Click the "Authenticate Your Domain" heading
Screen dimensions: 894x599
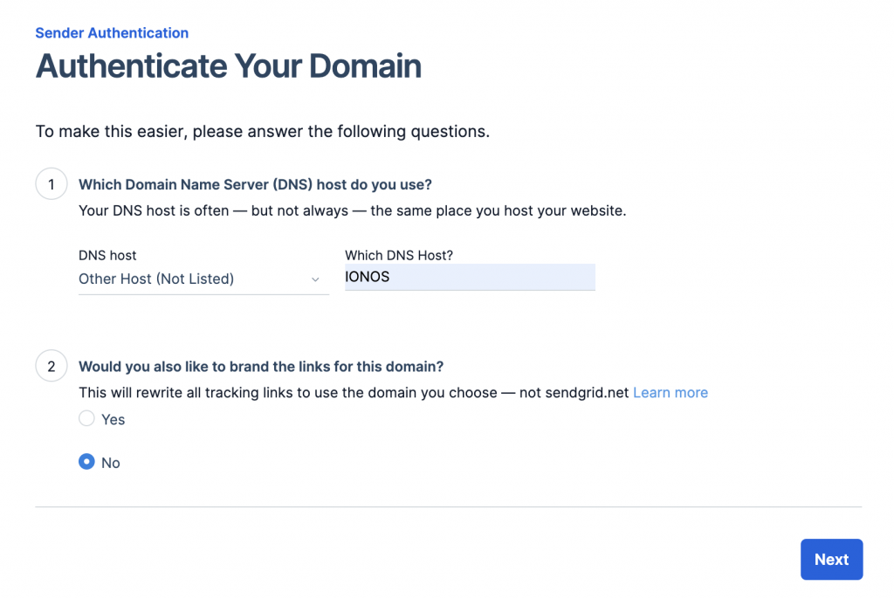pyautogui.click(x=228, y=66)
